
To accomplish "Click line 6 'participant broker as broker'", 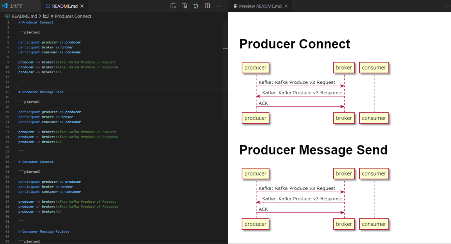I will tap(46, 47).
